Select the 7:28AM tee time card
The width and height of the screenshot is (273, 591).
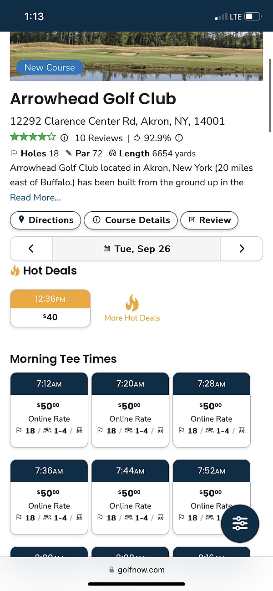coord(212,410)
